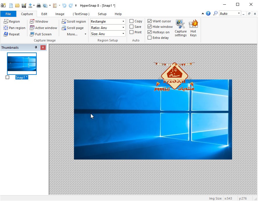Start a Pan region capture
The image size is (258, 201).
tap(14, 28)
